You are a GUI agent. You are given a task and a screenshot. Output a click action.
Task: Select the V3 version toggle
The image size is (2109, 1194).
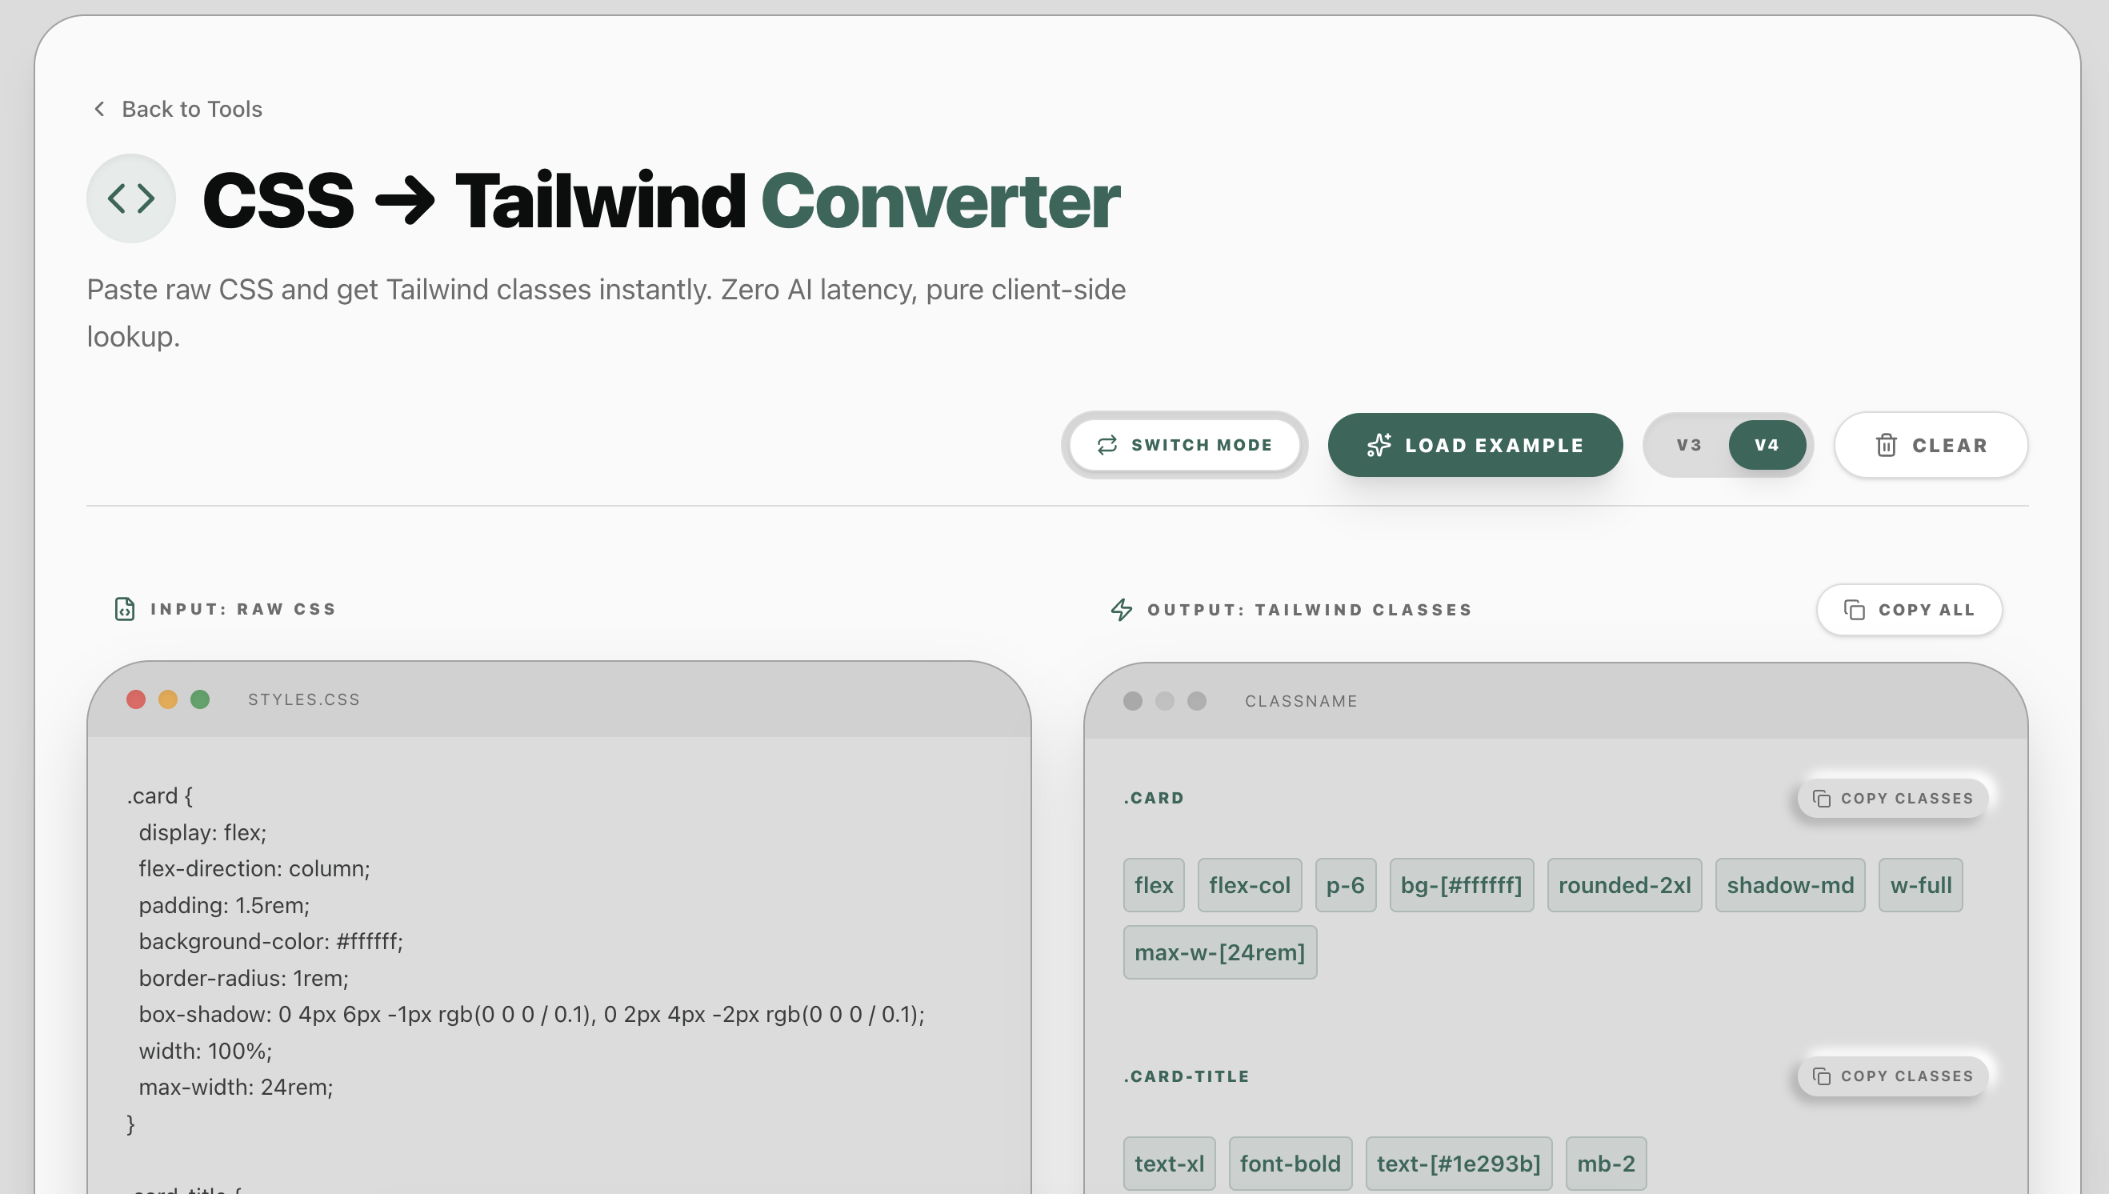pos(1688,445)
